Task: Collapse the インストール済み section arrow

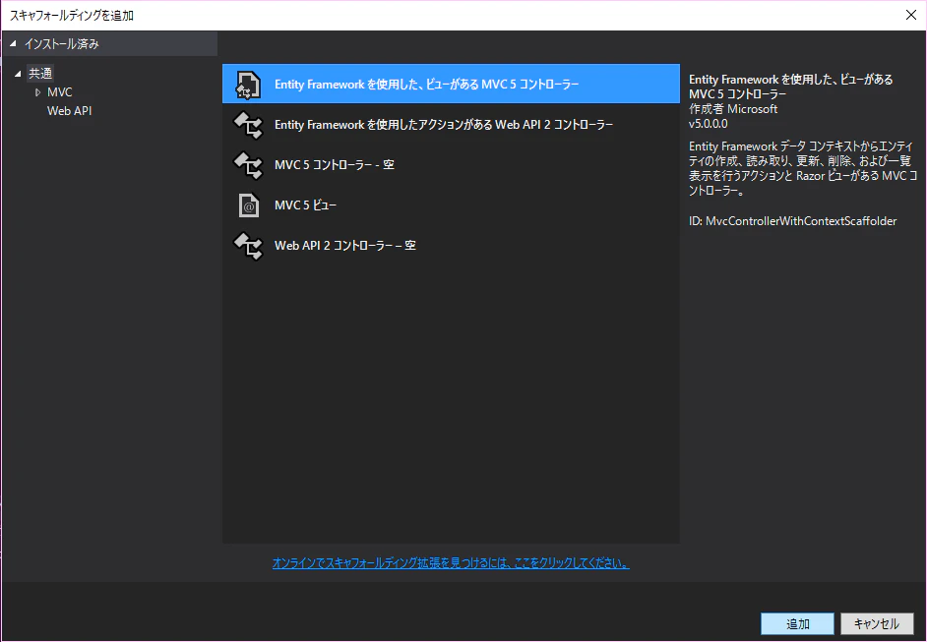Action: click(13, 43)
